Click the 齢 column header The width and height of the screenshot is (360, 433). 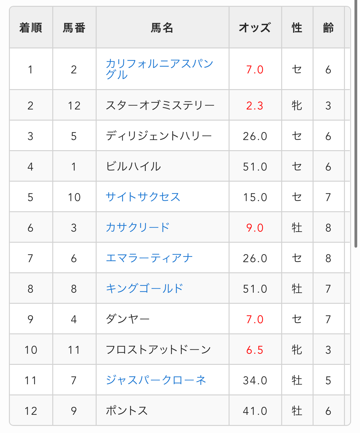coord(329,28)
